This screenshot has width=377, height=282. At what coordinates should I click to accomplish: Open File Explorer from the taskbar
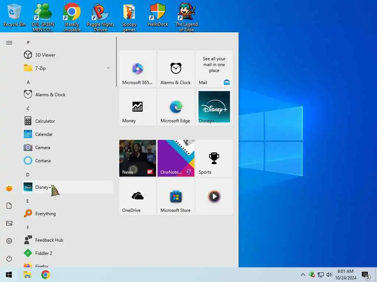[x=27, y=275]
